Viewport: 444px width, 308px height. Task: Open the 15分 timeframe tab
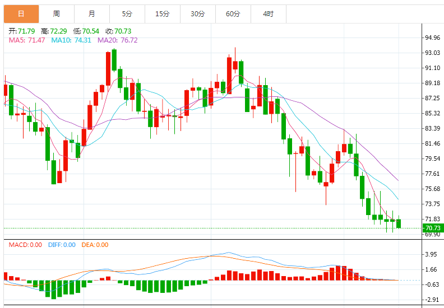(163, 14)
